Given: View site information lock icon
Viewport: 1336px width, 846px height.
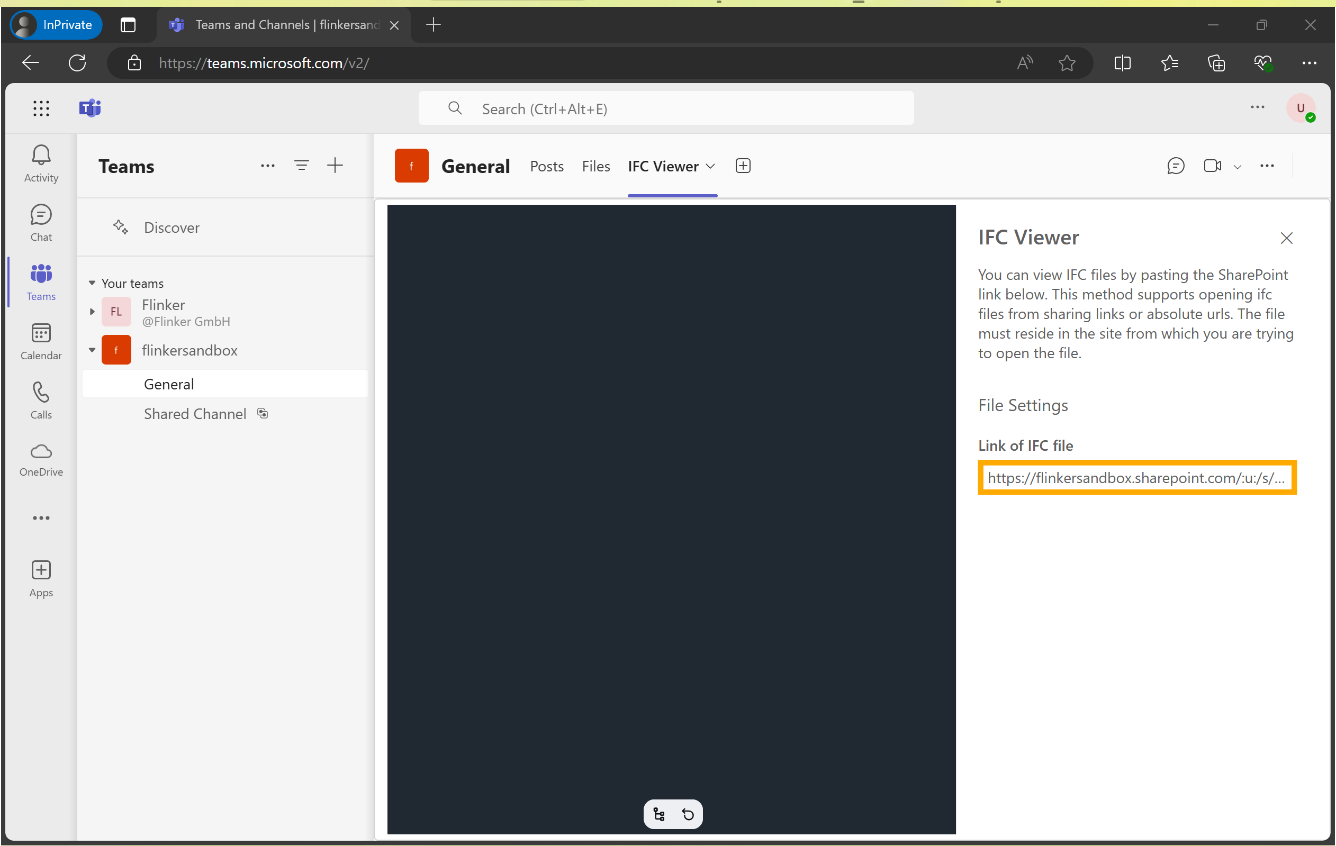Looking at the screenshot, I should pos(134,62).
